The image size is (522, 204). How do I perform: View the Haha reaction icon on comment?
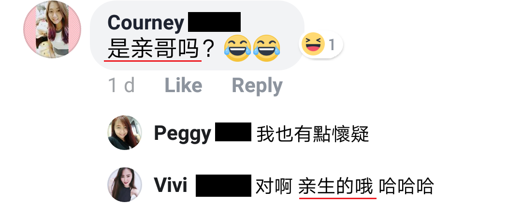[x=313, y=44]
